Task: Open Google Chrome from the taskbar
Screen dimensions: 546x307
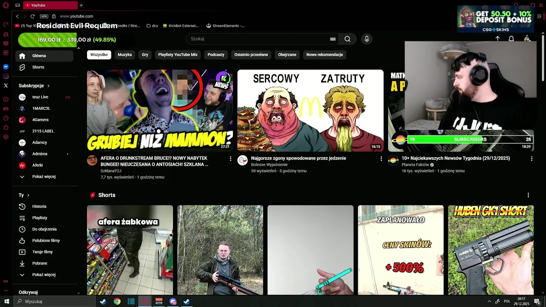Action: (117, 301)
